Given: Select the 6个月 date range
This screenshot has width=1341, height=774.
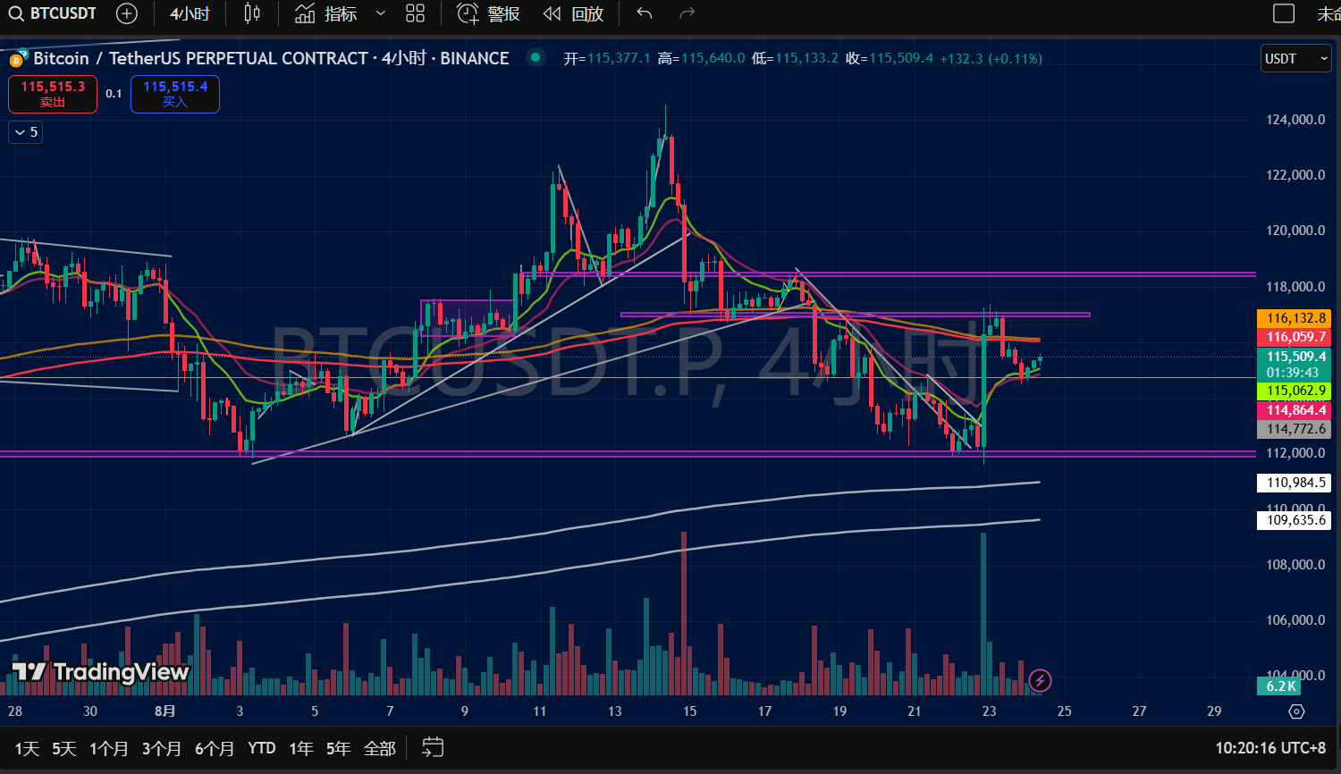Looking at the screenshot, I should (x=215, y=748).
